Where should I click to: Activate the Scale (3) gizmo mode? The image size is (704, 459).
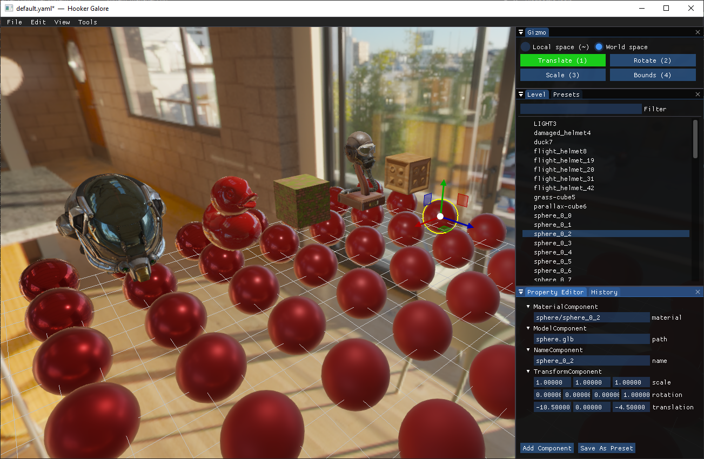(x=562, y=75)
